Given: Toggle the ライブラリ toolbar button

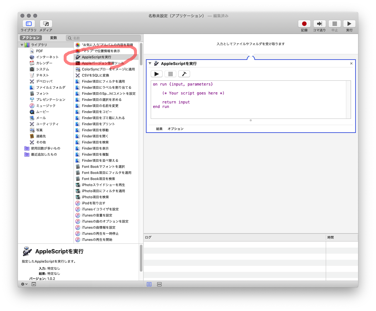Looking at the screenshot, I should [x=28, y=24].
